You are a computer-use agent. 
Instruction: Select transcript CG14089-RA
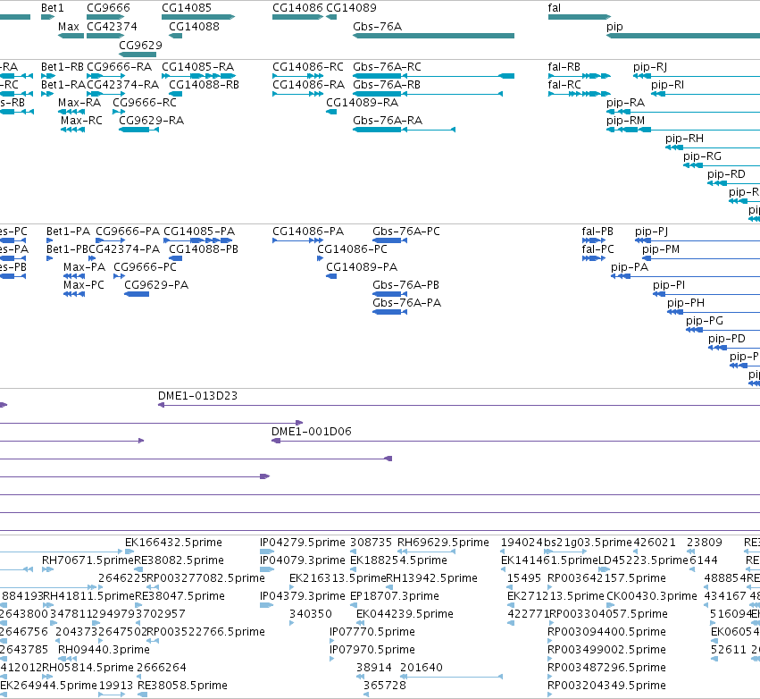pos(362,103)
